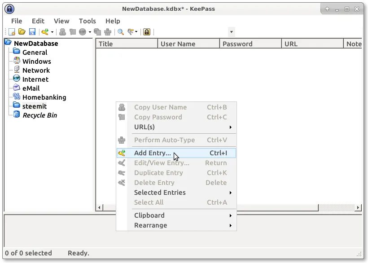The width and height of the screenshot is (368, 263).
Task: Click the URL column header
Action: 313,44
